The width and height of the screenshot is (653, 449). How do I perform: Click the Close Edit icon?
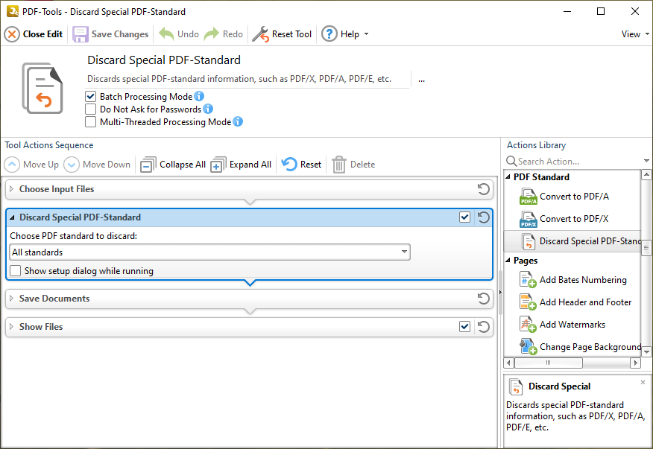coord(12,34)
